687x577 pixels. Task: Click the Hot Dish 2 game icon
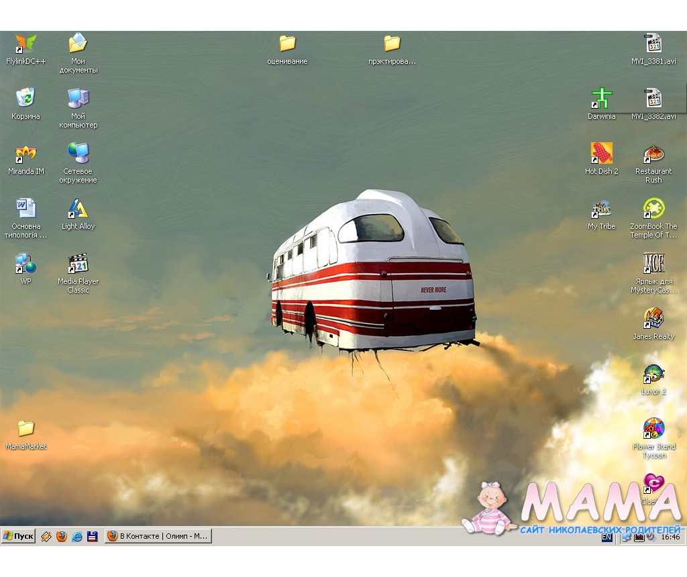click(x=601, y=154)
